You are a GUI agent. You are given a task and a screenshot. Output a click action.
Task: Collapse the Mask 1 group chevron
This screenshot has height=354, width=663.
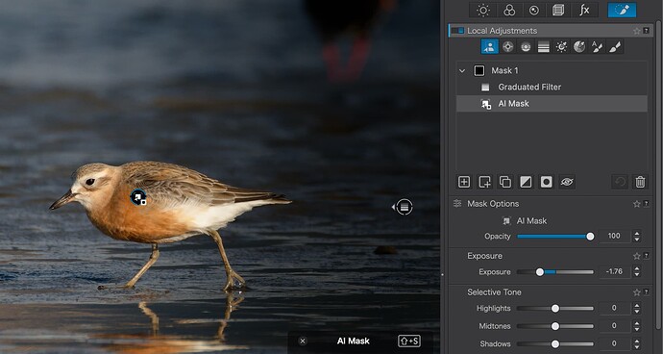click(462, 71)
